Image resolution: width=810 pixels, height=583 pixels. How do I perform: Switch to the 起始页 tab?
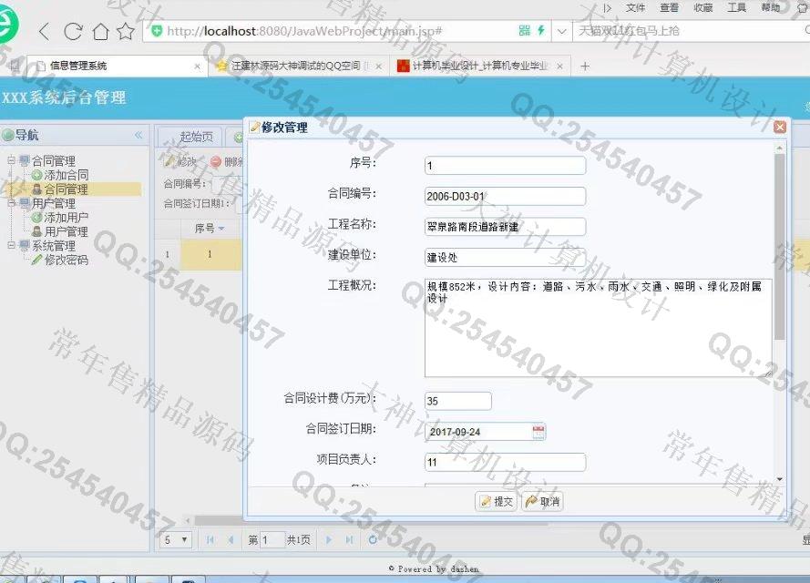point(196,137)
